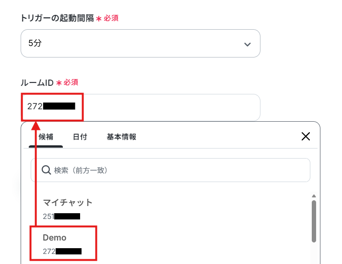342x264 pixels.
Task: Click the empty right side of ルームID field
Action: pyautogui.click(x=172, y=107)
